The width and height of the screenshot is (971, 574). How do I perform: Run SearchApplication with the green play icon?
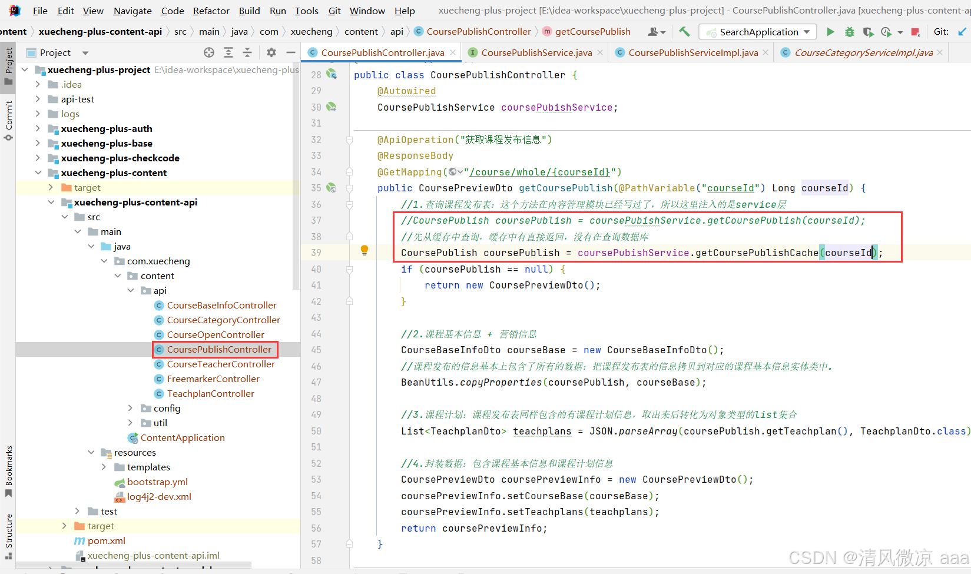(830, 32)
